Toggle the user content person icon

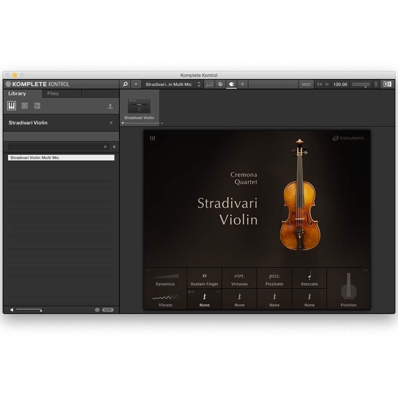[x=110, y=106]
